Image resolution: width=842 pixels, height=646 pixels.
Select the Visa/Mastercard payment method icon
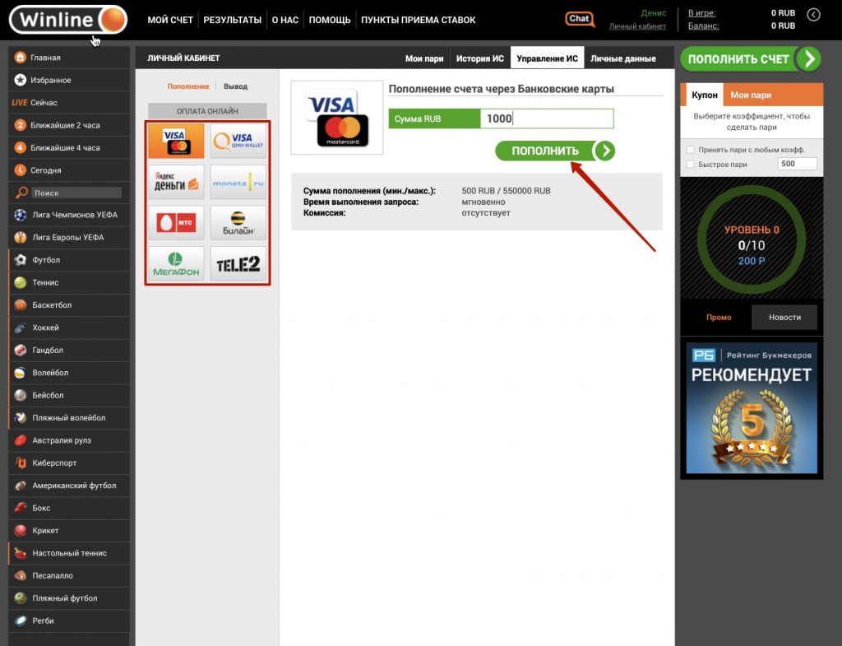(x=176, y=141)
